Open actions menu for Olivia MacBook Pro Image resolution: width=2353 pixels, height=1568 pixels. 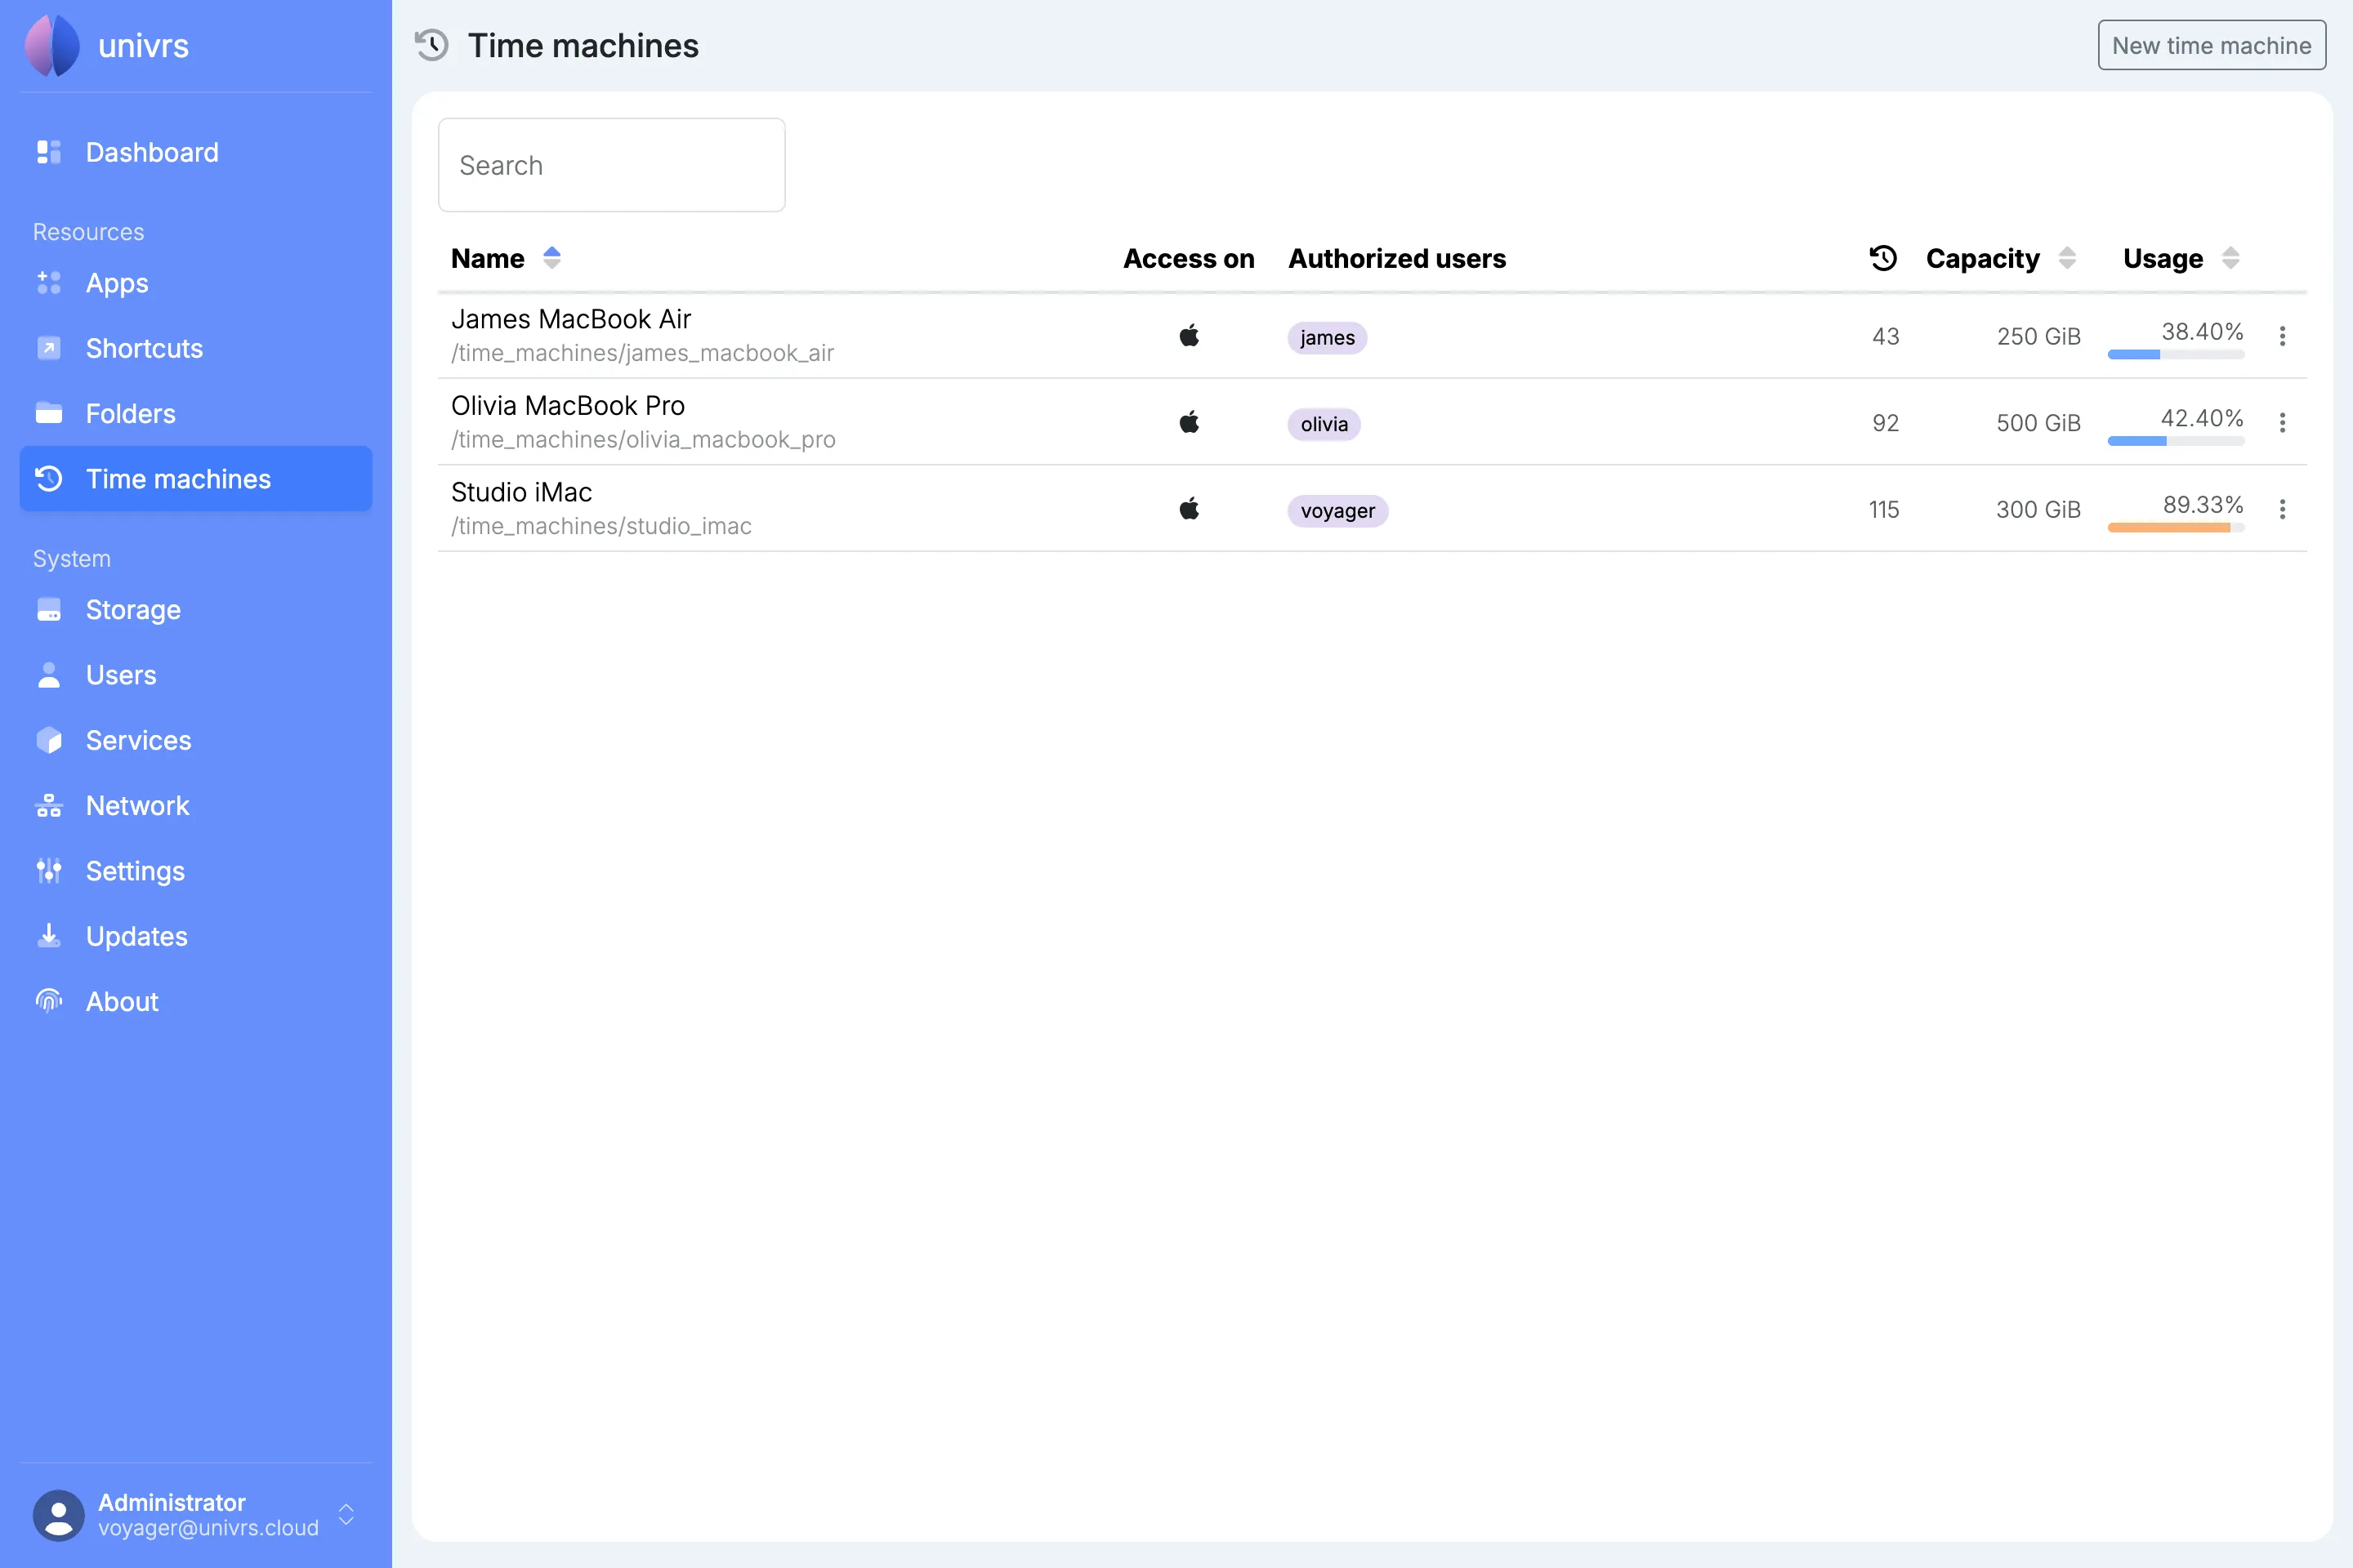pyautogui.click(x=2282, y=423)
